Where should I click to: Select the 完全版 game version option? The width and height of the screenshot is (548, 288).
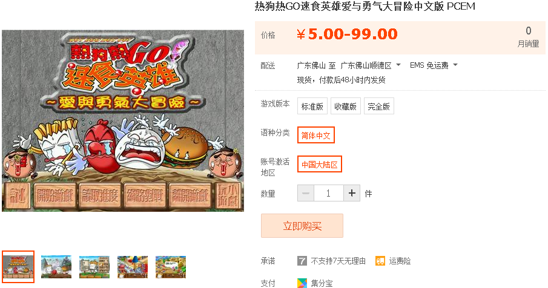(x=379, y=106)
